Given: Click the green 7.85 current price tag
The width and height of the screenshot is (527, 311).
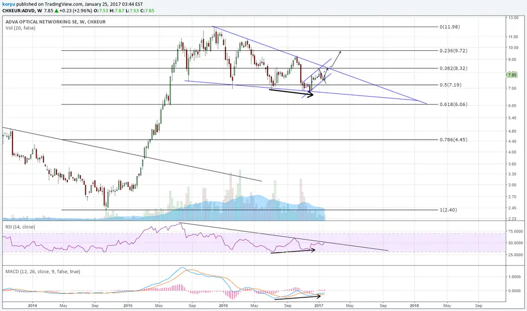Looking at the screenshot, I should [x=512, y=75].
